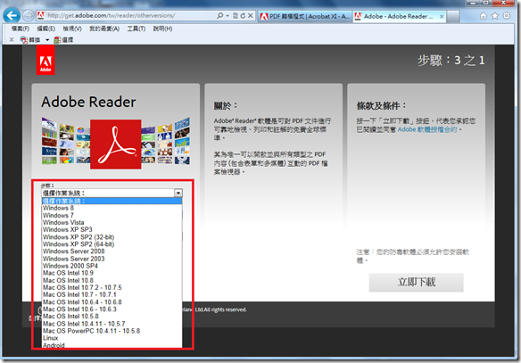Select Android from the list
The height and width of the screenshot is (363, 521).
(x=112, y=345)
